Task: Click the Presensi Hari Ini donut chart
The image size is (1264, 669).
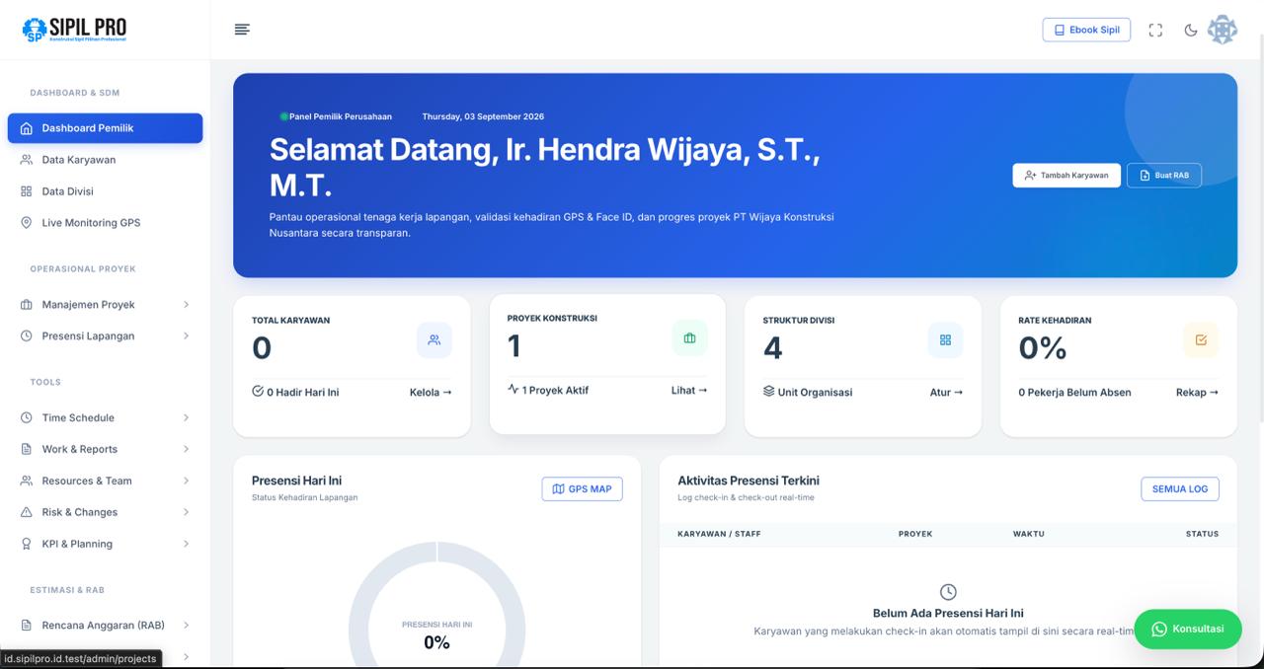Action: pyautogui.click(x=436, y=604)
